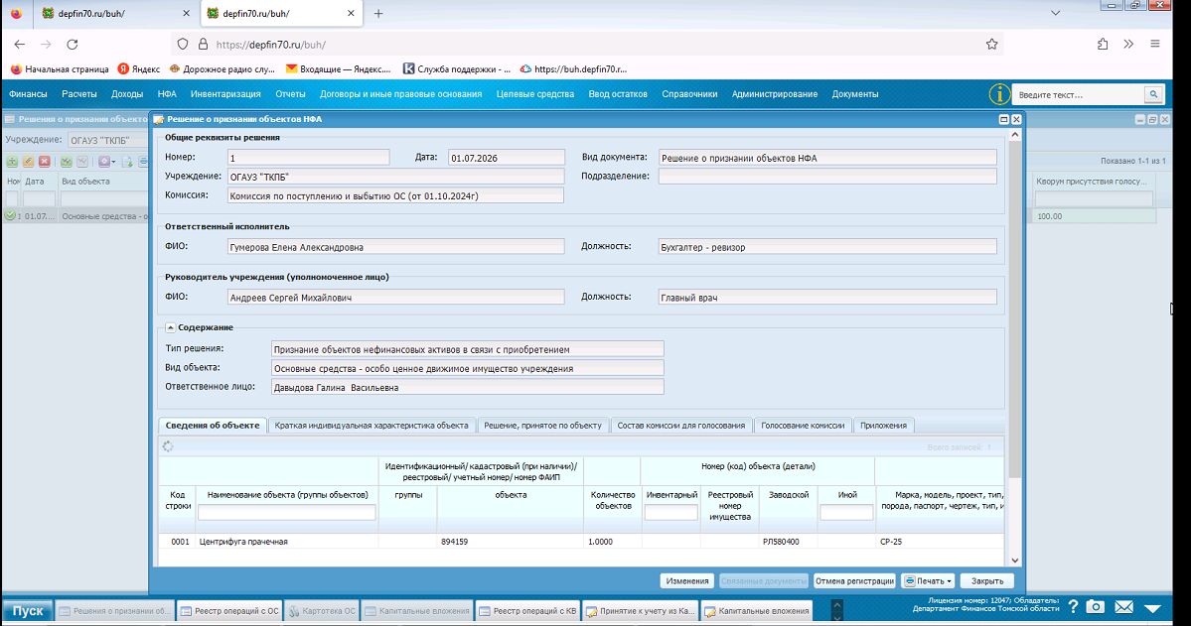The width and height of the screenshot is (1191, 626).
Task: Click the site padlock icon
Action: [x=203, y=44]
